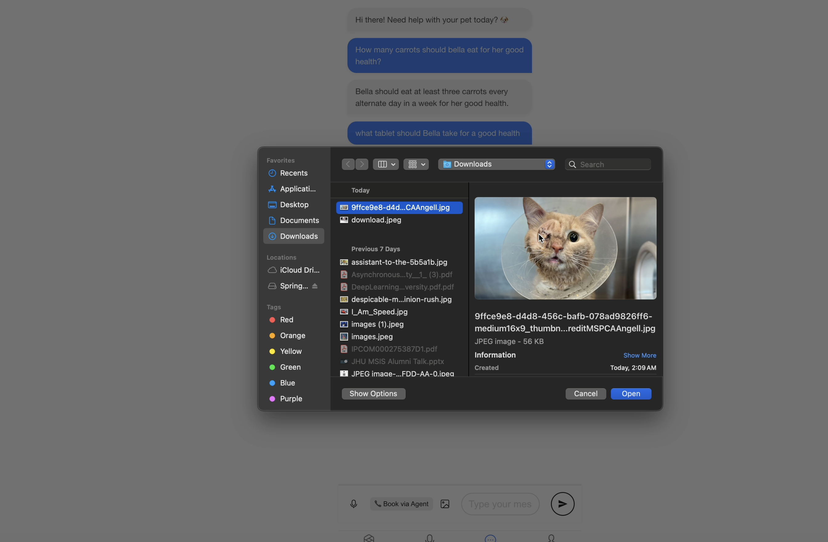This screenshot has width=828, height=542.
Task: Expand the Downloads location popup
Action: click(x=496, y=164)
